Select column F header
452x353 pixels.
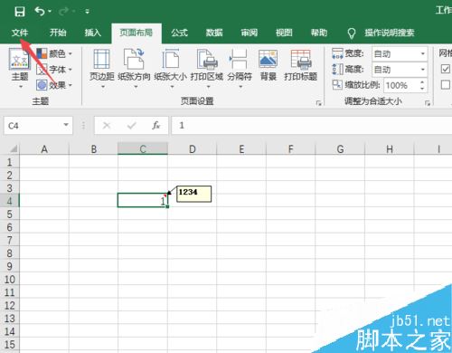(291, 148)
